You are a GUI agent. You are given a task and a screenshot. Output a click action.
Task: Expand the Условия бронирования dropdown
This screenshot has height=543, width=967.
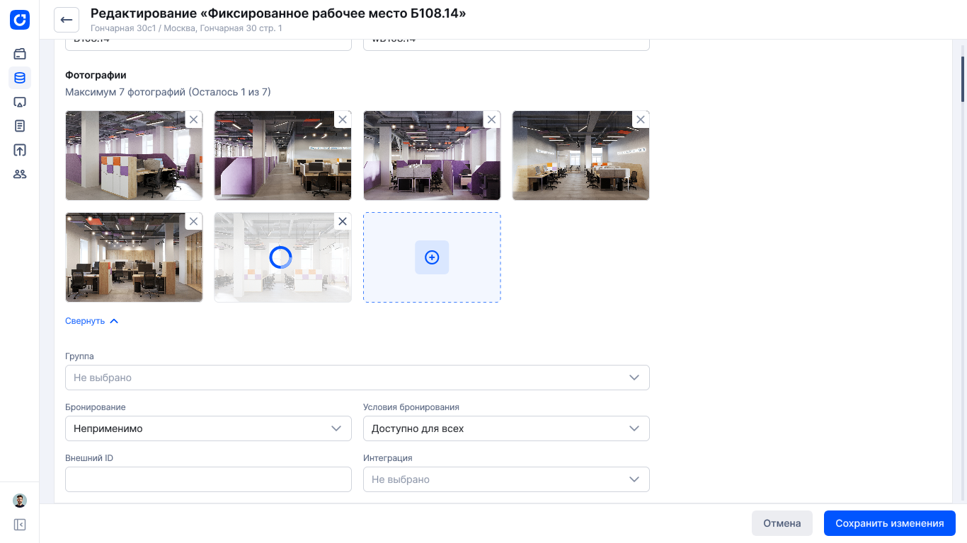(x=506, y=428)
